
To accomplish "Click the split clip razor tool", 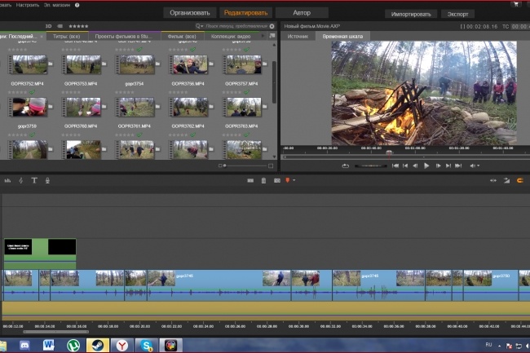I will tap(250, 181).
